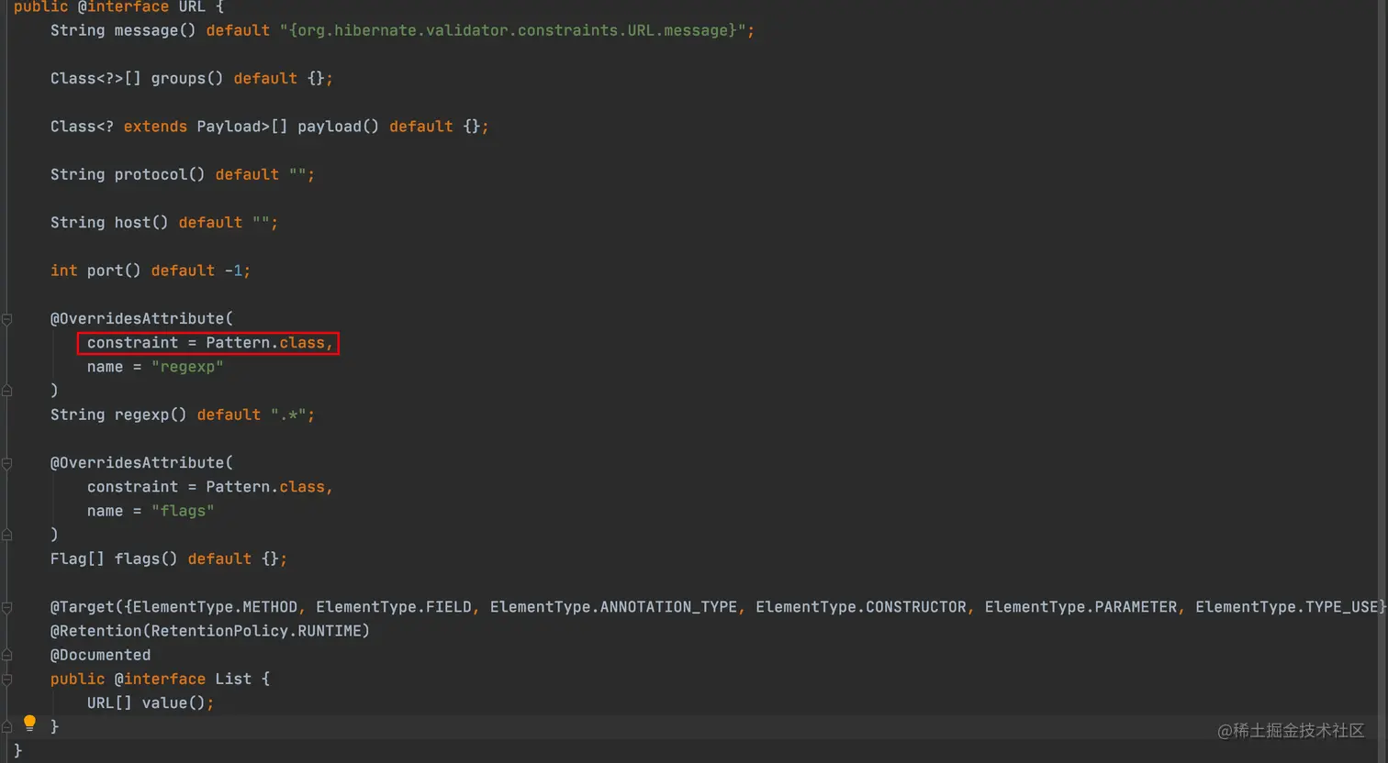Click "ElementType.METHOD" in @Target

tap(215, 607)
